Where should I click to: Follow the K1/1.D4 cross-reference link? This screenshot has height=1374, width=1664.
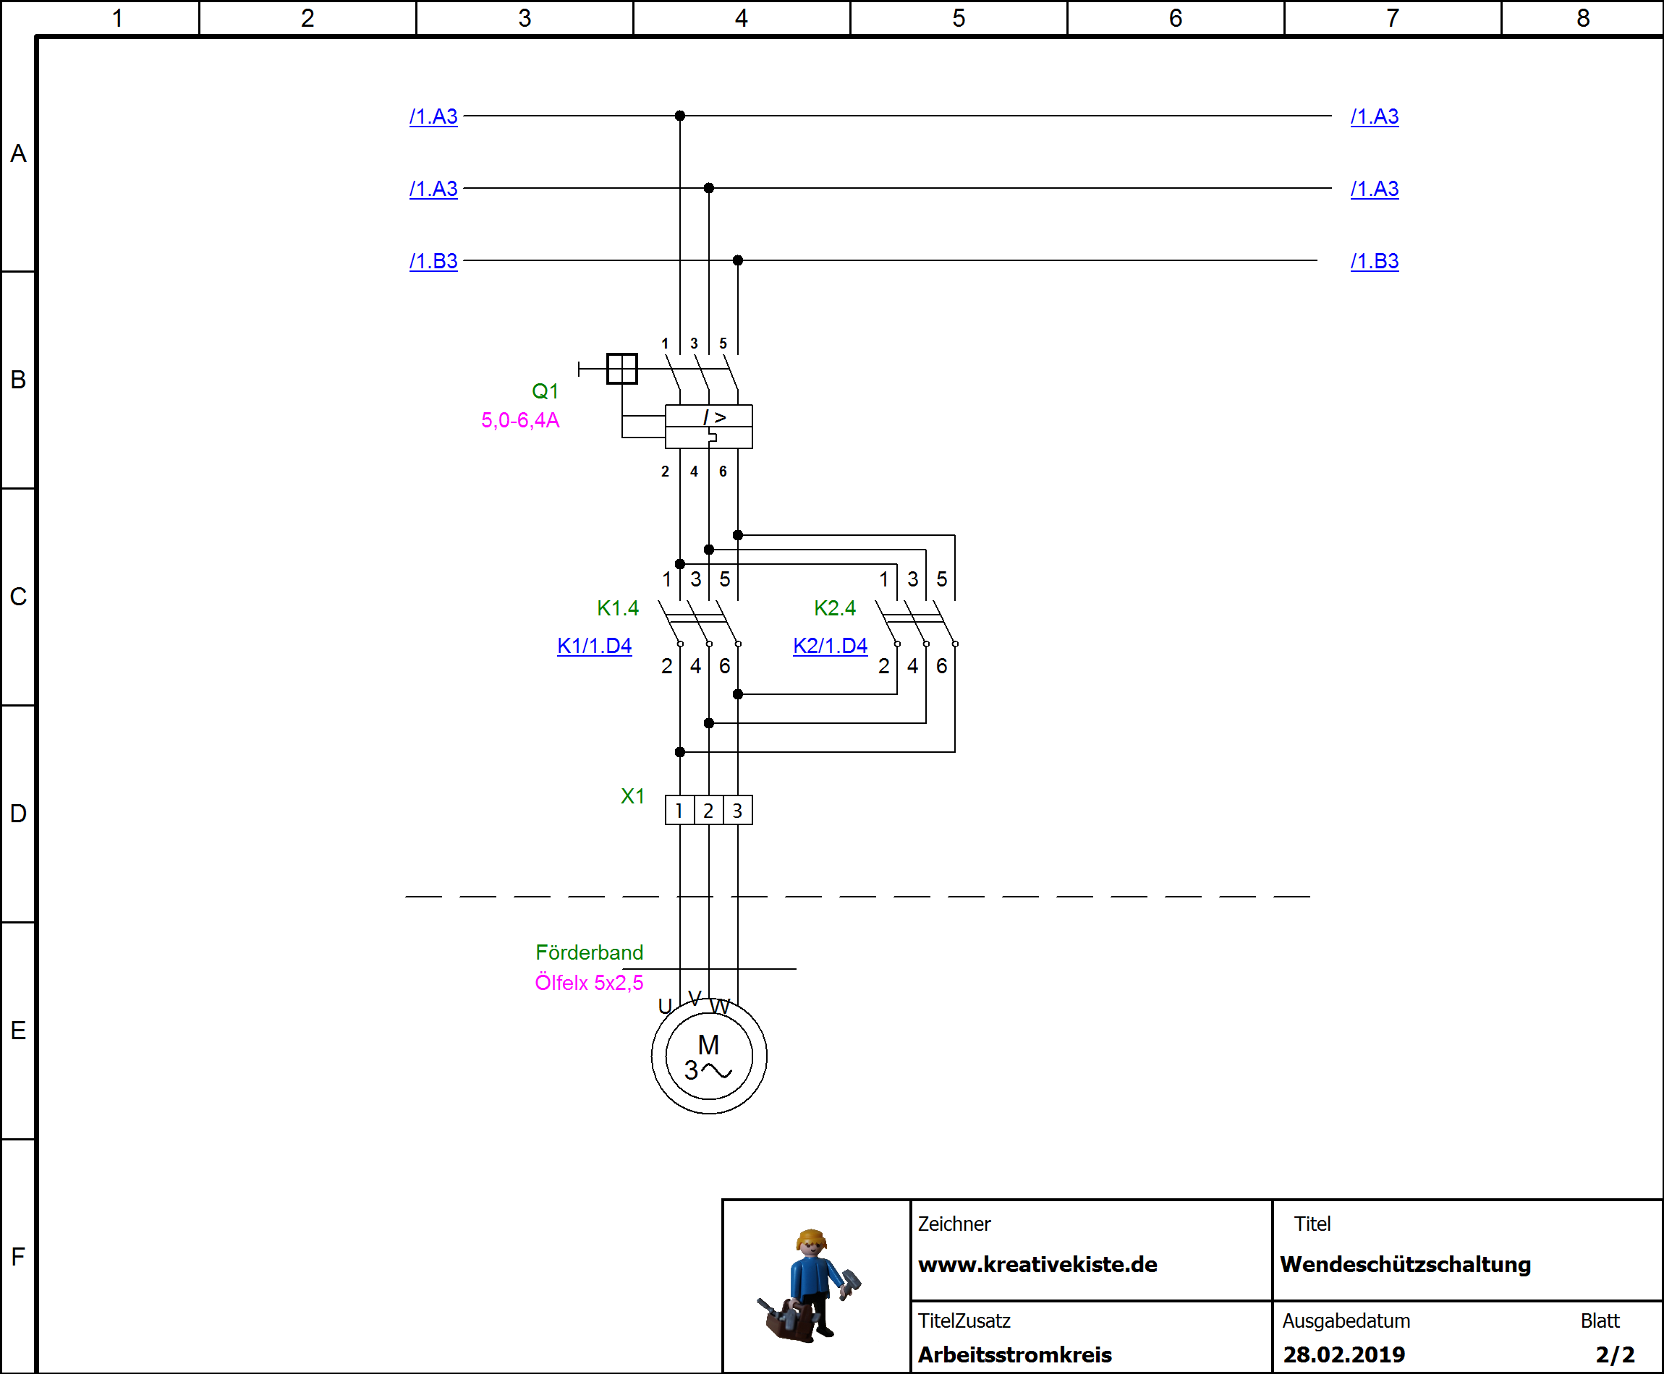click(594, 646)
